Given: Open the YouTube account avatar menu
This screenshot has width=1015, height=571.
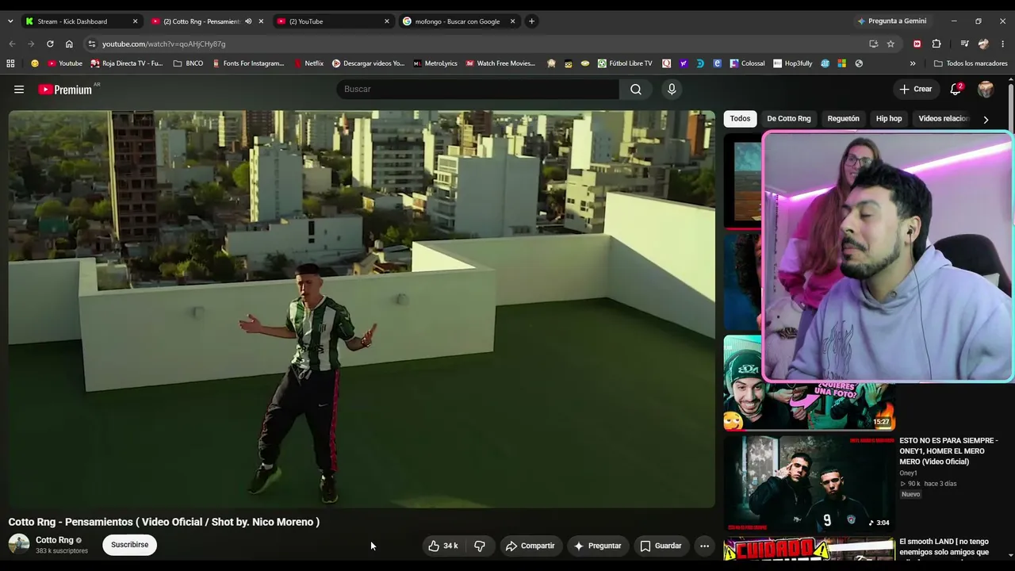Looking at the screenshot, I should click(x=986, y=90).
